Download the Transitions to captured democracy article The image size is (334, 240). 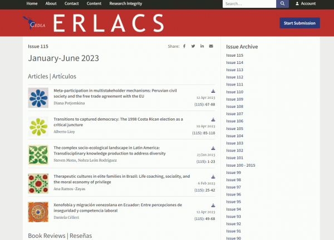(213, 119)
